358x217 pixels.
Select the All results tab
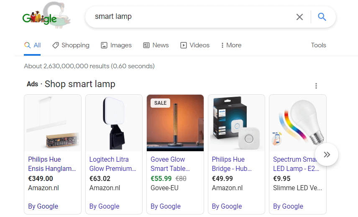(x=33, y=45)
